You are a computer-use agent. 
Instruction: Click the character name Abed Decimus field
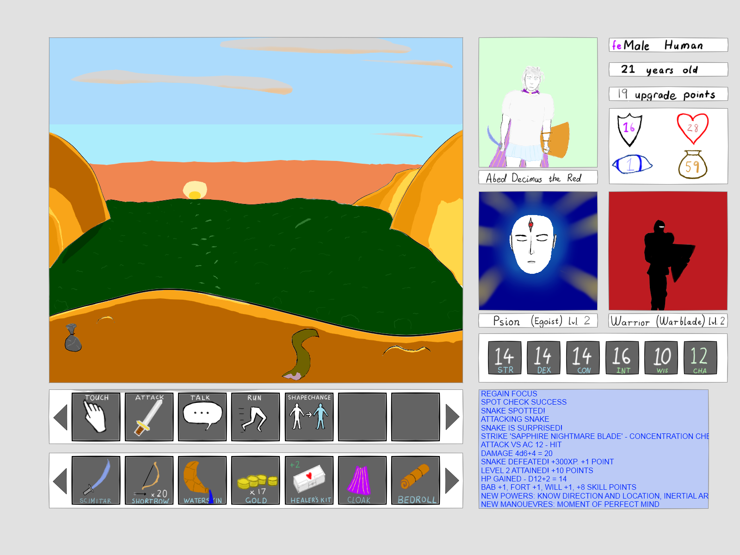point(538,178)
